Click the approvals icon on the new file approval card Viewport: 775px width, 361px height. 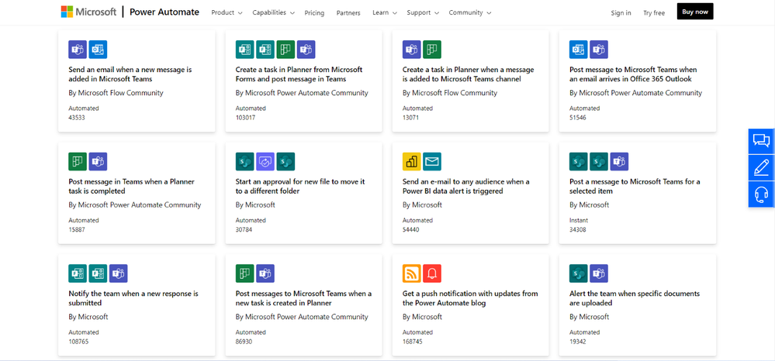point(265,161)
